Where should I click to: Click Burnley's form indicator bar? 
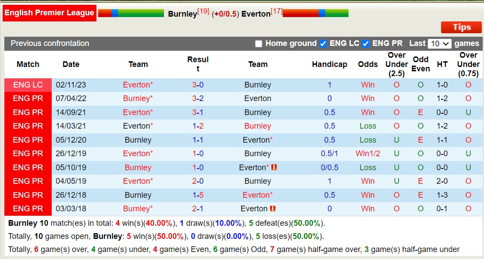click(x=131, y=13)
